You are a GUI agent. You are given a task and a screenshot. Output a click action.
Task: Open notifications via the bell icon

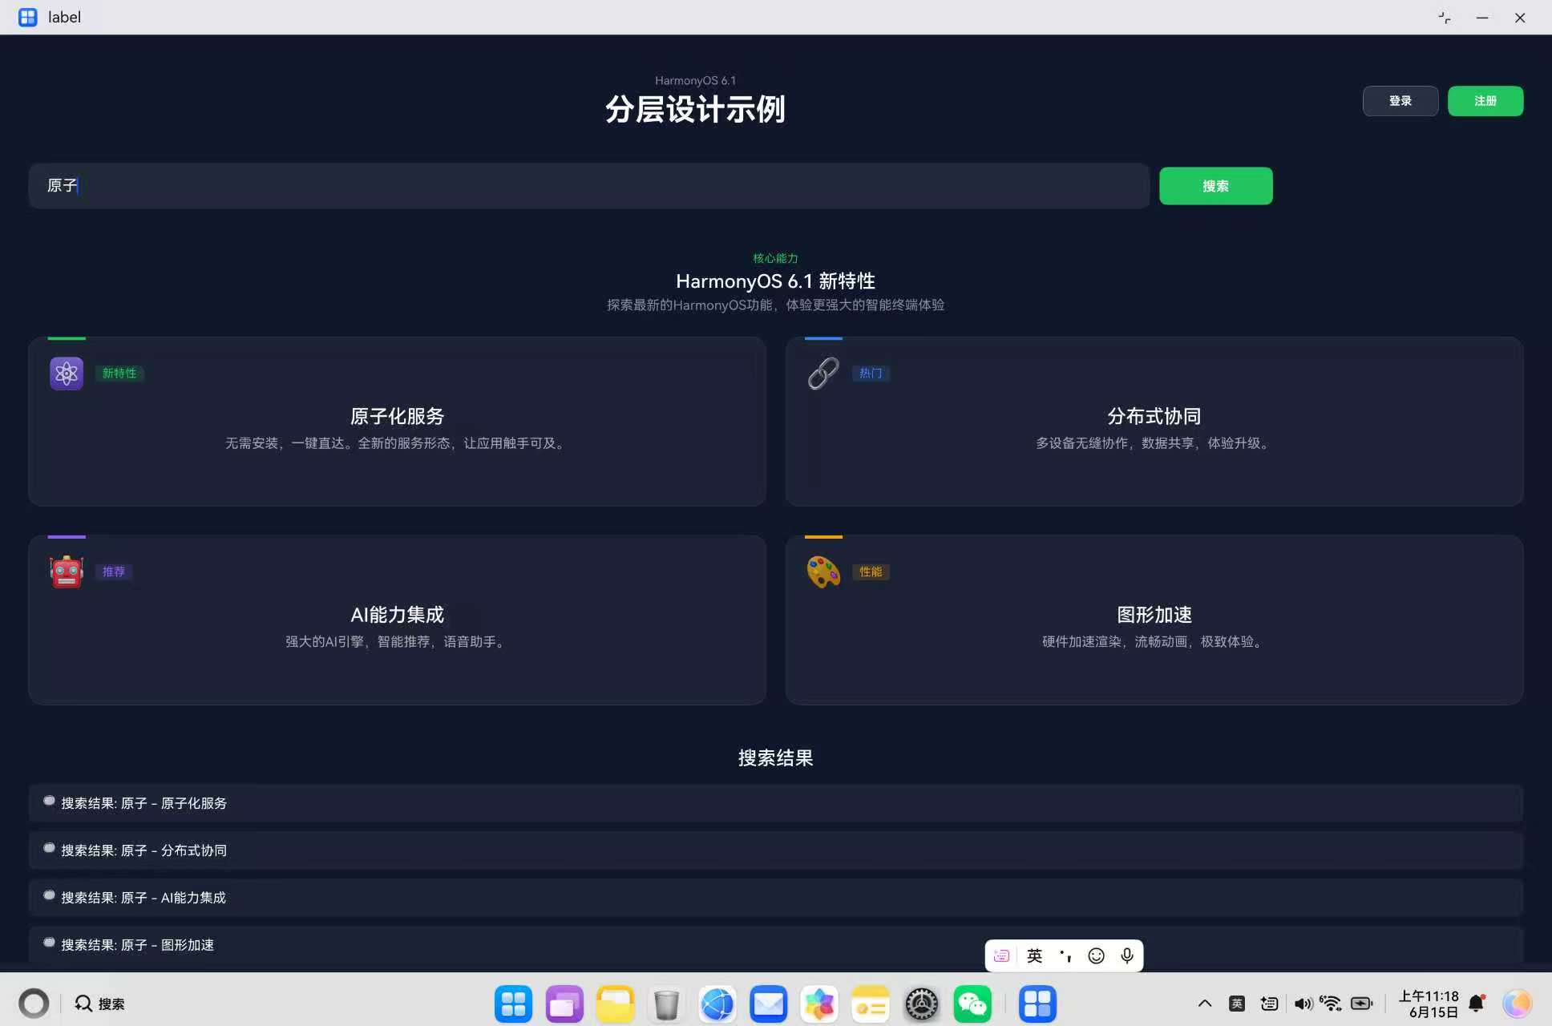pos(1477,1004)
